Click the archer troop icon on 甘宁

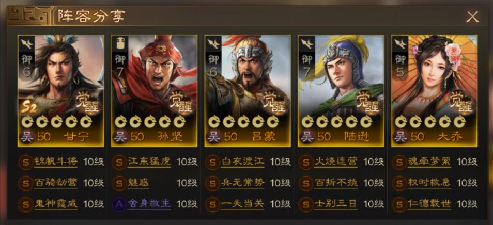pyautogui.click(x=26, y=44)
